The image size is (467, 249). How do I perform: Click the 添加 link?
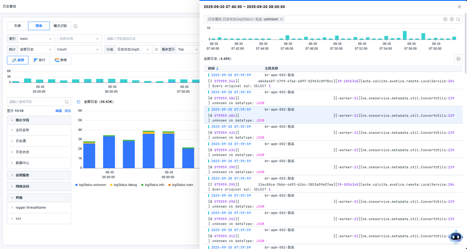(68, 111)
